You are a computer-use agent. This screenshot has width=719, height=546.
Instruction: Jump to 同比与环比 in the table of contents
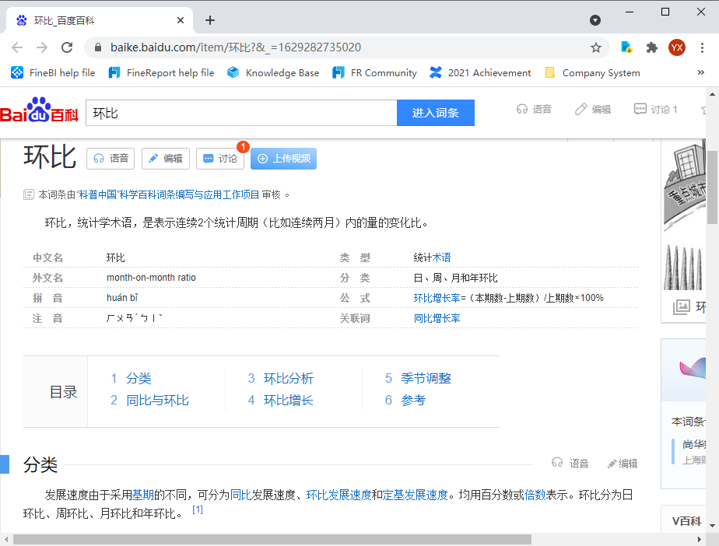tap(157, 401)
